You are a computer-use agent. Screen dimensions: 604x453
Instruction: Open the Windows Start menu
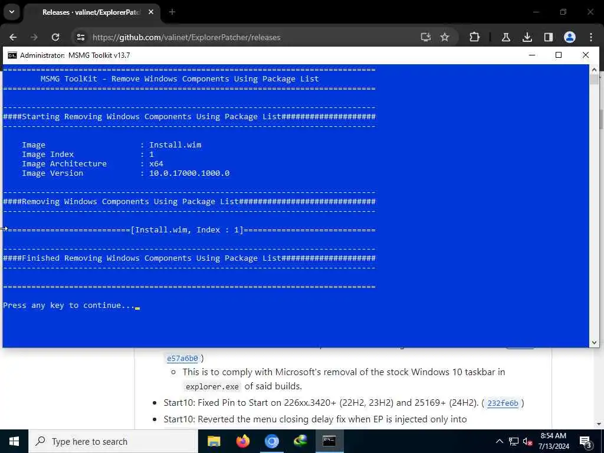14,441
